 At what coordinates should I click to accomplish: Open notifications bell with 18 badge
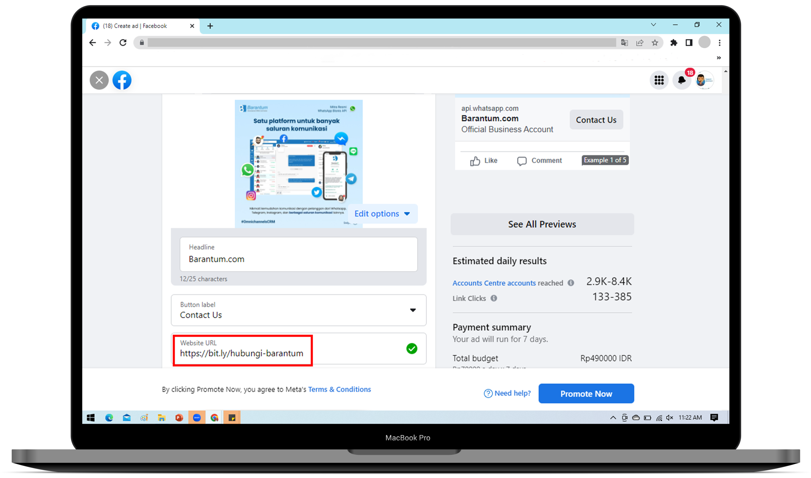[x=682, y=80]
